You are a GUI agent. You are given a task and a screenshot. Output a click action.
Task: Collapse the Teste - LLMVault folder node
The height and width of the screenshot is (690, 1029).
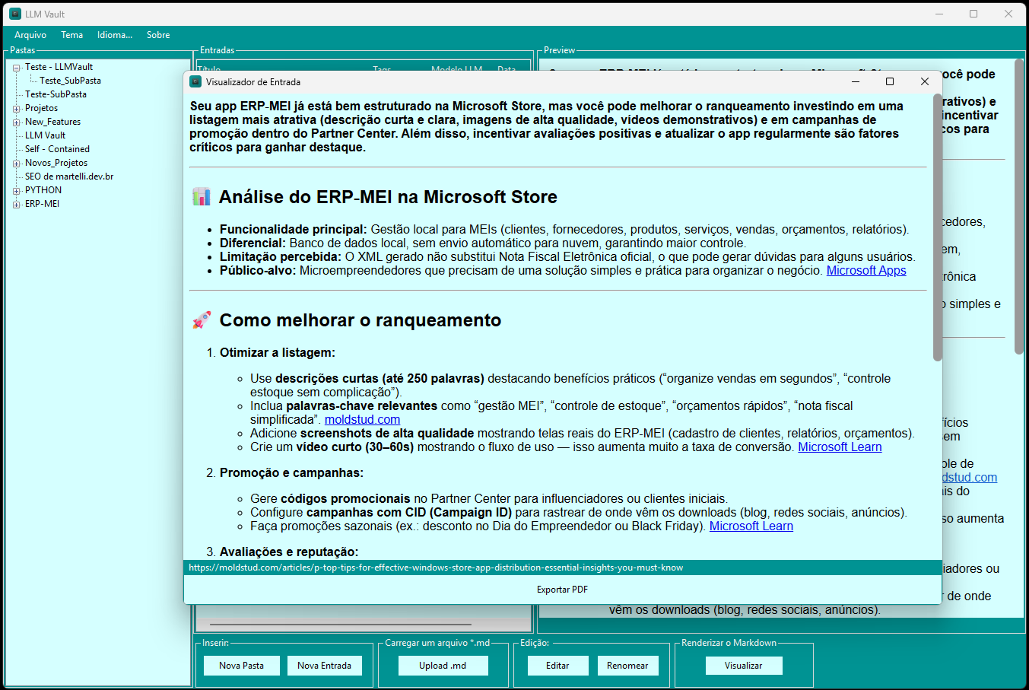tap(17, 68)
